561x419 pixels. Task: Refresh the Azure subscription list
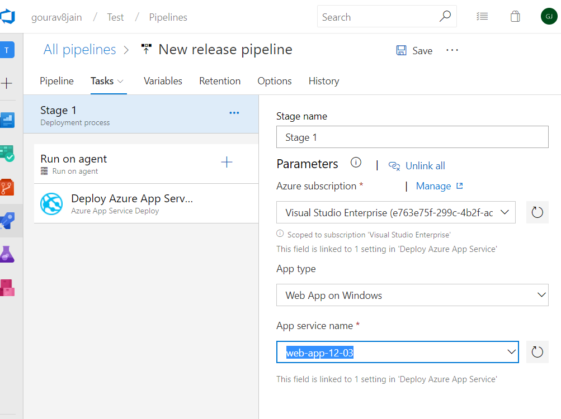click(x=537, y=212)
